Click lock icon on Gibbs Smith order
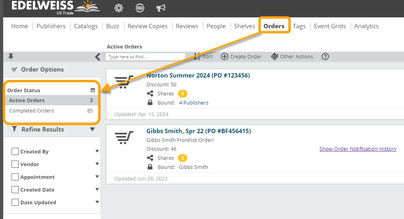404x219 pixels. pos(150,167)
